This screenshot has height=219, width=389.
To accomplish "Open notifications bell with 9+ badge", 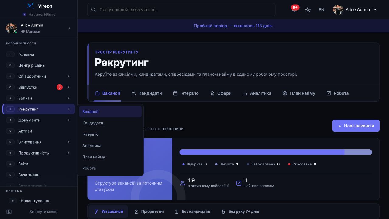I will (294, 9).
